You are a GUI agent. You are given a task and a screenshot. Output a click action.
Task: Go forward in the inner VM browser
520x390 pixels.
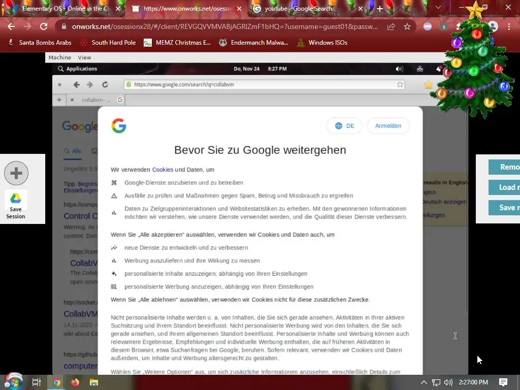pos(90,85)
